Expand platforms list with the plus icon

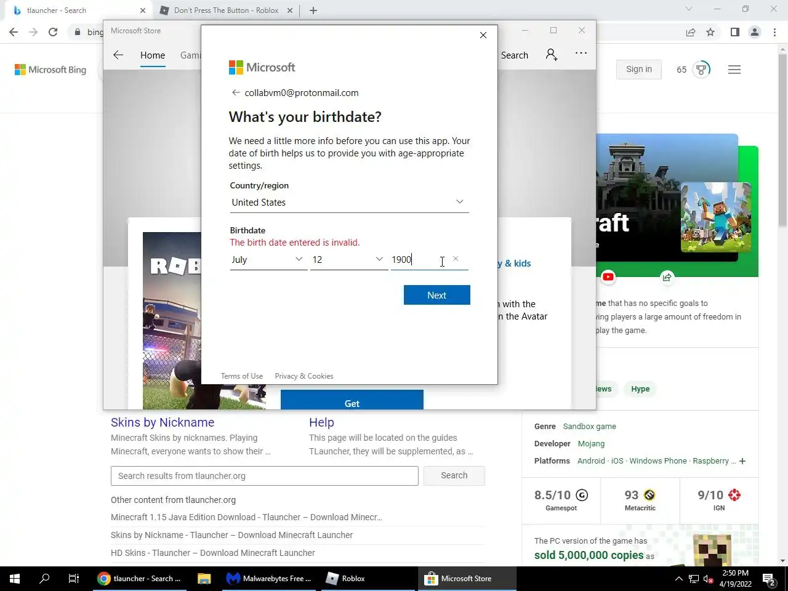(742, 461)
